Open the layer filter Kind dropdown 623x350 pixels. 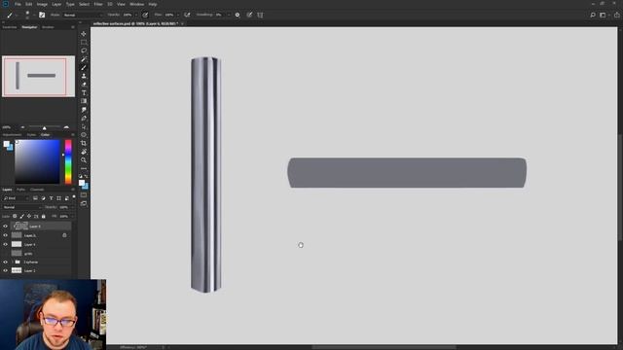16,198
